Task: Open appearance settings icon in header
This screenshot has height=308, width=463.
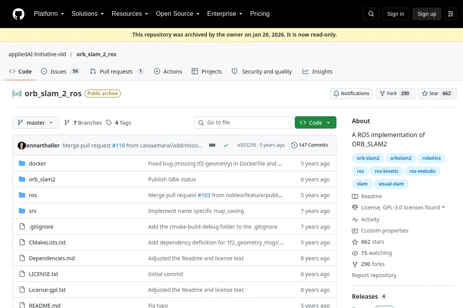Action: (451, 14)
